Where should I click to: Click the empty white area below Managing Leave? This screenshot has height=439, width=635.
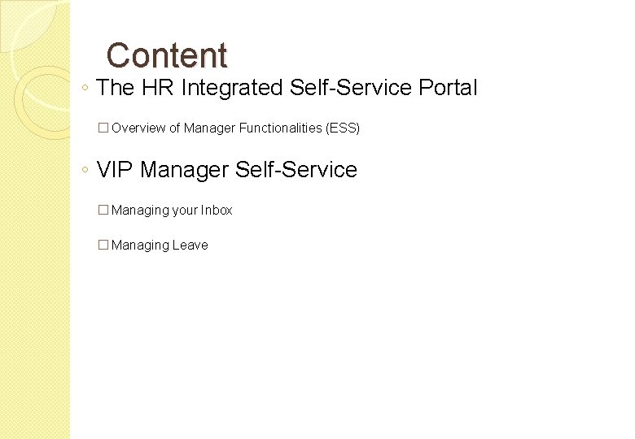[x=348, y=344]
